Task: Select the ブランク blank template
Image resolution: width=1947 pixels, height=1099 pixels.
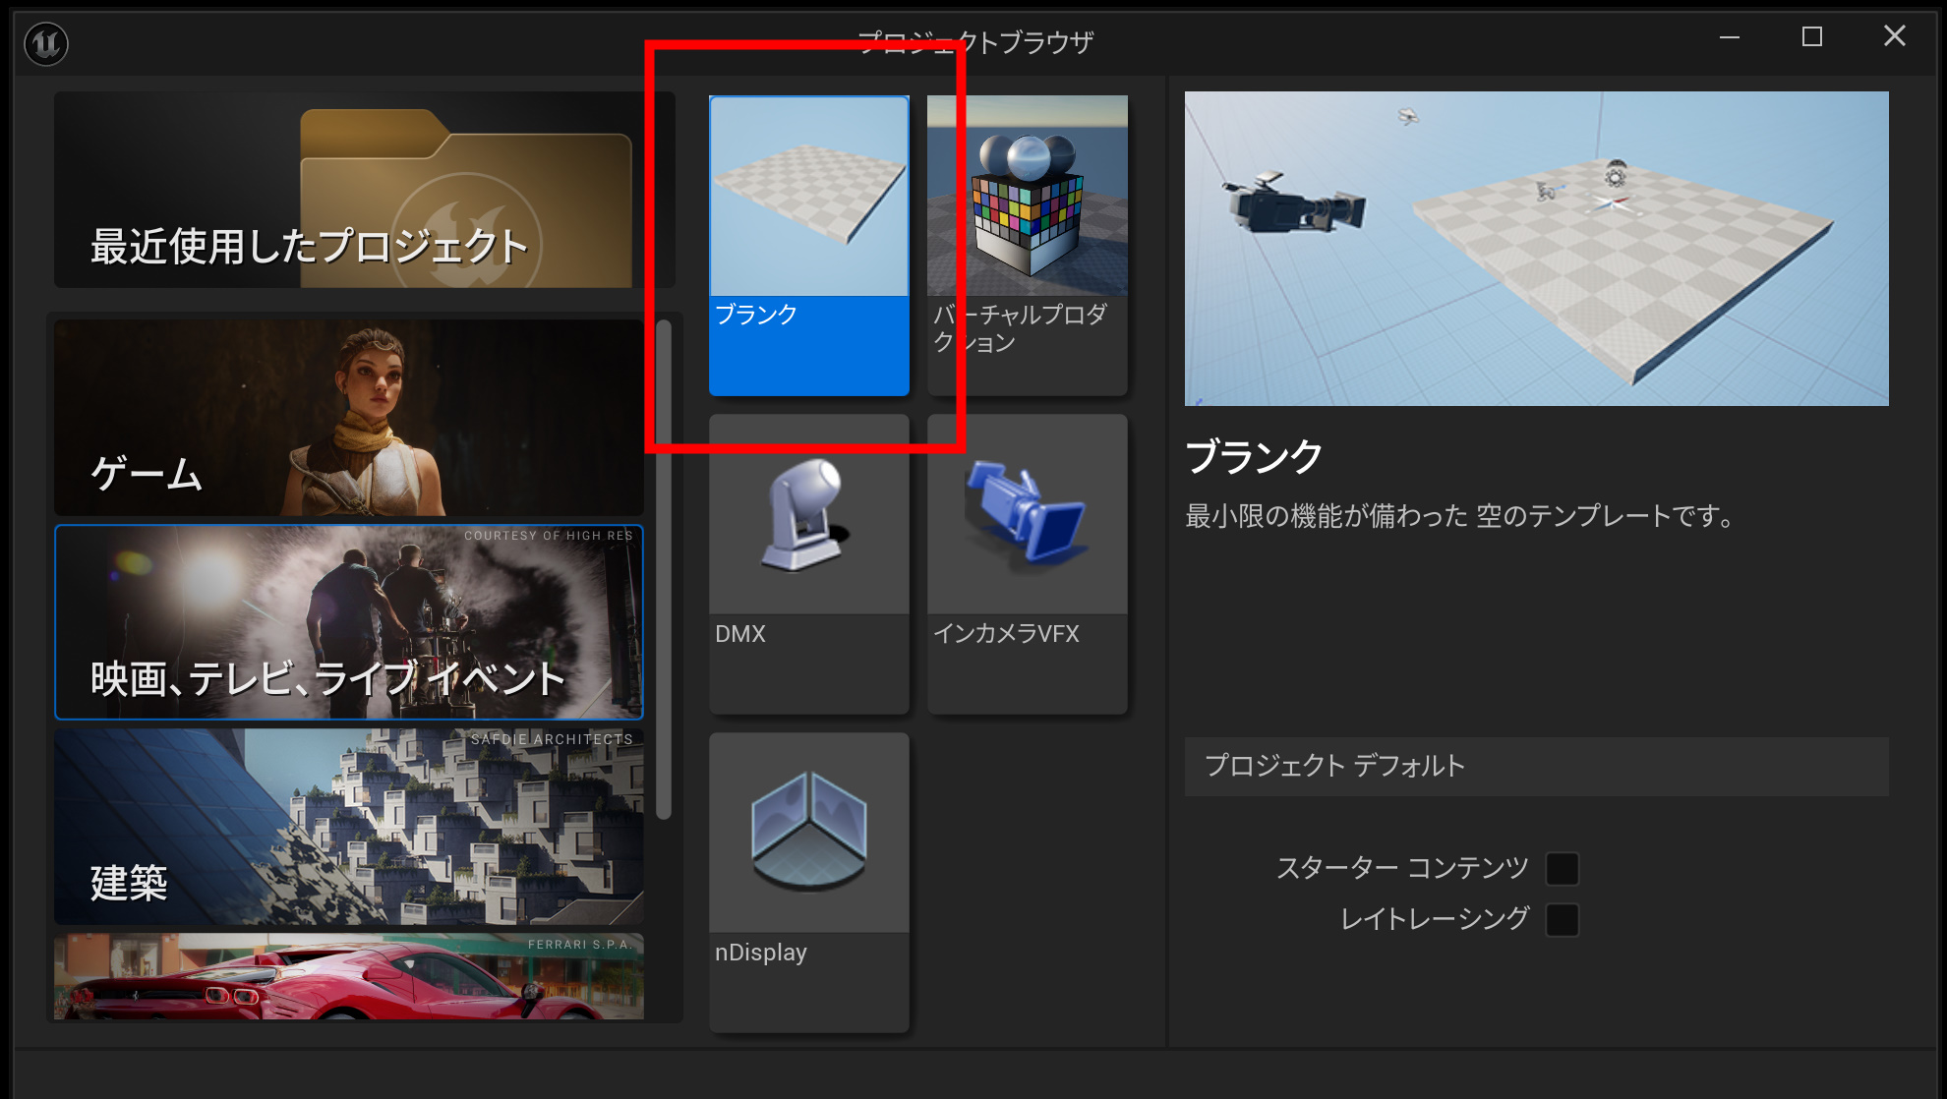Action: tap(808, 245)
